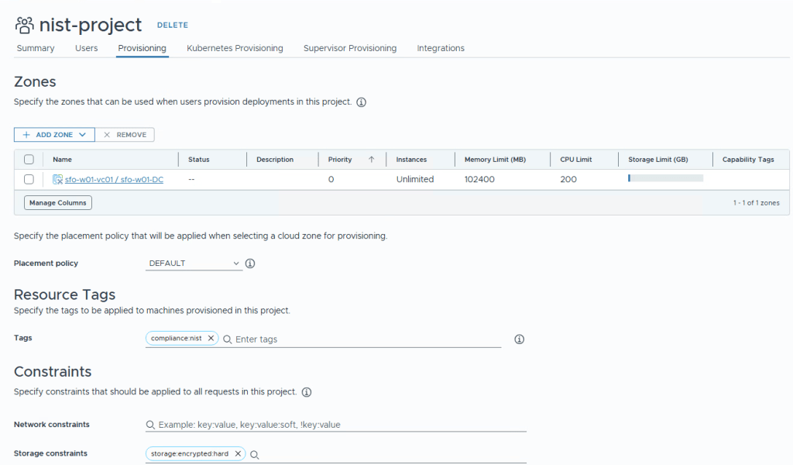Go to the Integrations tab
793x465 pixels.
[440, 48]
